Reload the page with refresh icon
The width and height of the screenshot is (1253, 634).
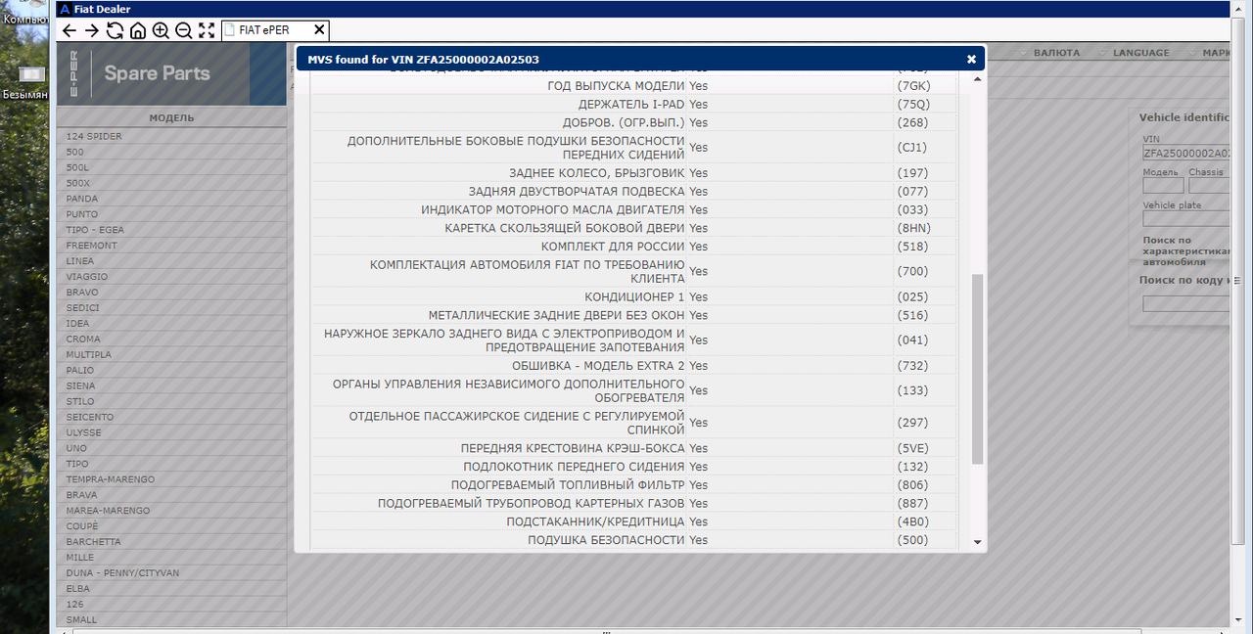[115, 30]
